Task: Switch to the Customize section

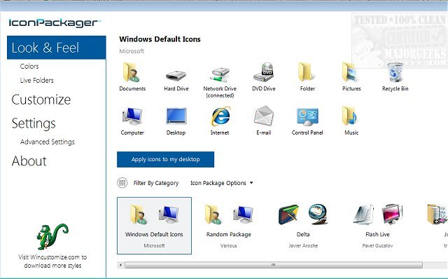Action: pos(41,100)
